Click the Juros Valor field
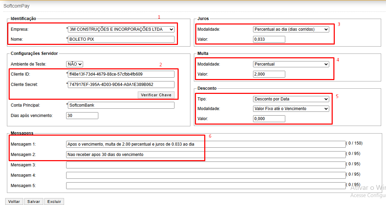This screenshot has height=205, width=386. click(x=269, y=39)
